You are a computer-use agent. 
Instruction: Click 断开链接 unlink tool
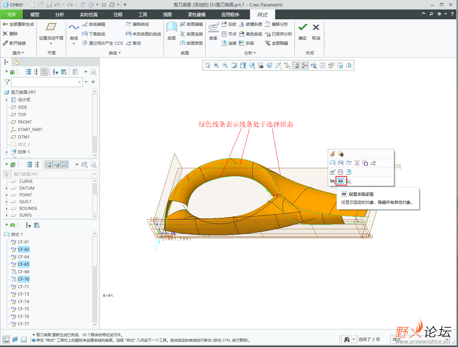(14, 43)
